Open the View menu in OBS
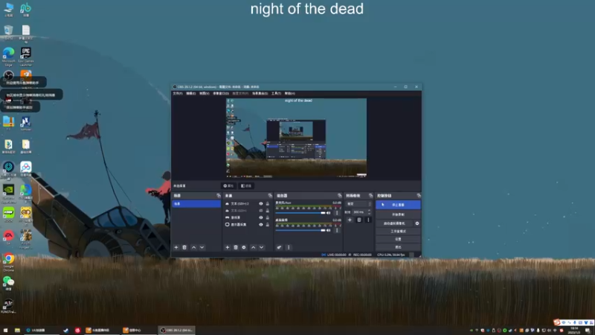The height and width of the screenshot is (335, 595). point(204,94)
